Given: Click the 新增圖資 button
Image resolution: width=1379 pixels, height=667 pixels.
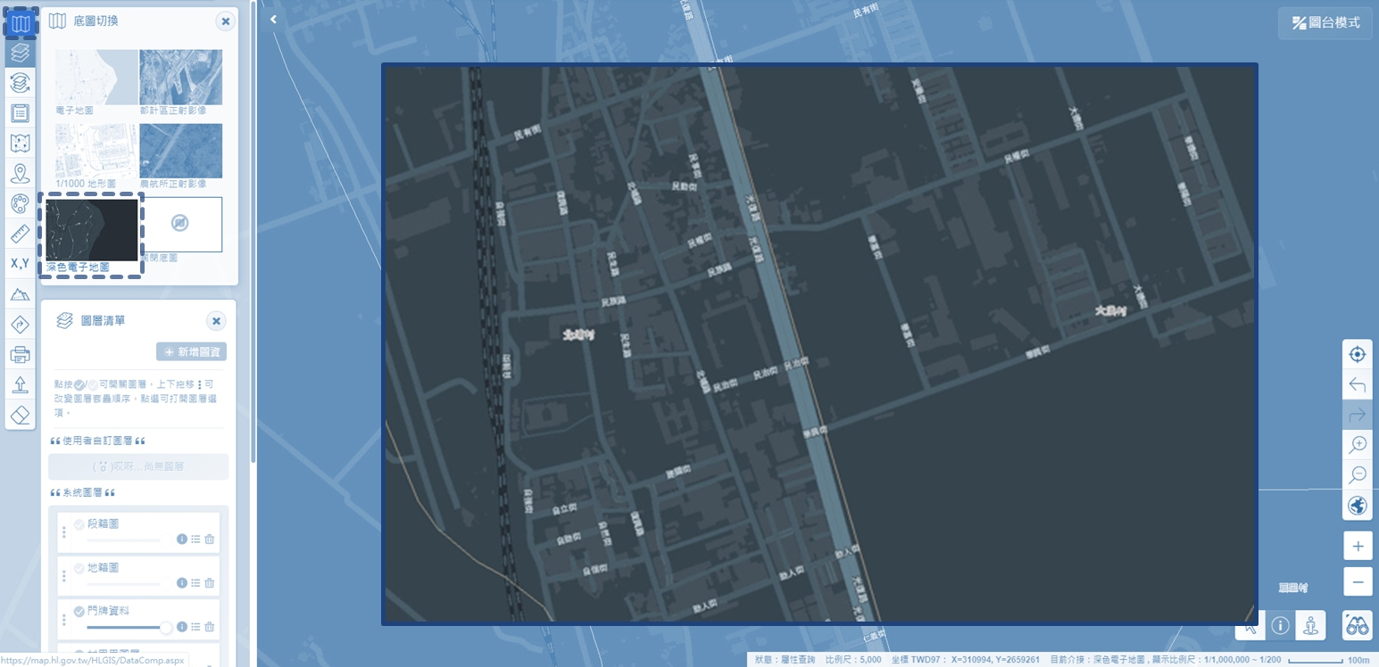Looking at the screenshot, I should pos(191,352).
